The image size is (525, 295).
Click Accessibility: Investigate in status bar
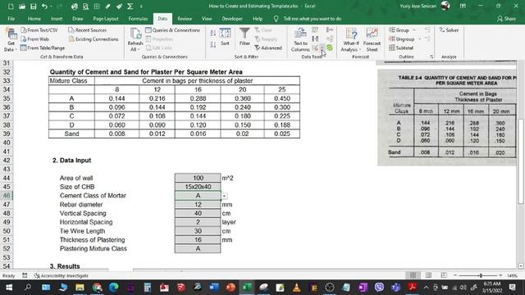click(x=62, y=275)
